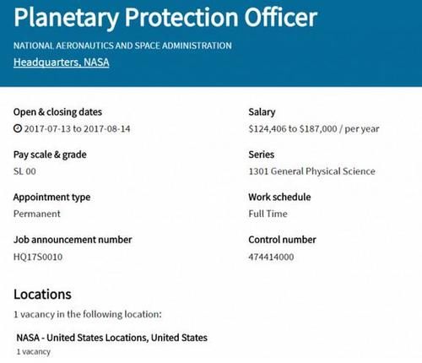422x363 pixels.
Task: Click the Open & closing dates label
Action: point(57,112)
